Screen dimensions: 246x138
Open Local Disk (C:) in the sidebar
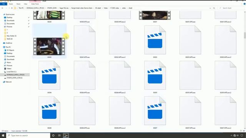pos(12,72)
